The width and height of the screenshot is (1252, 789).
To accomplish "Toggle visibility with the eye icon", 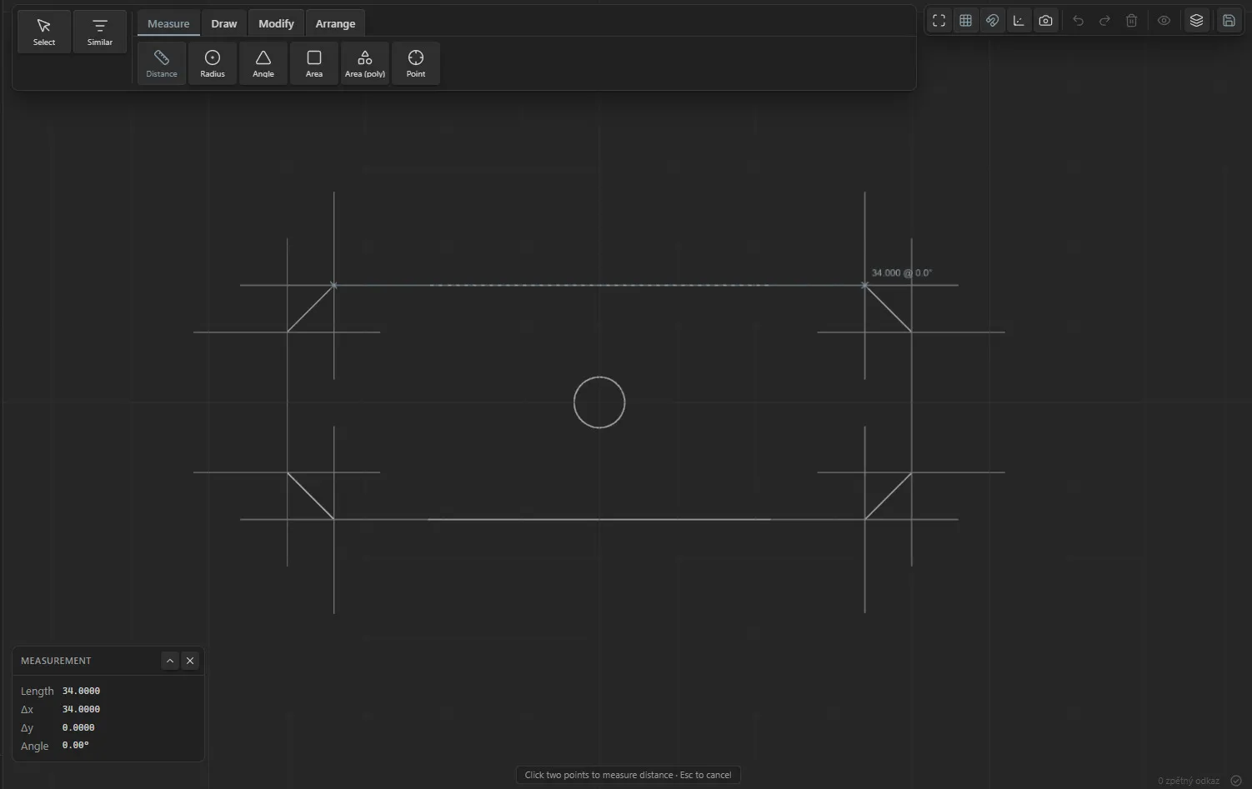I will click(x=1164, y=21).
